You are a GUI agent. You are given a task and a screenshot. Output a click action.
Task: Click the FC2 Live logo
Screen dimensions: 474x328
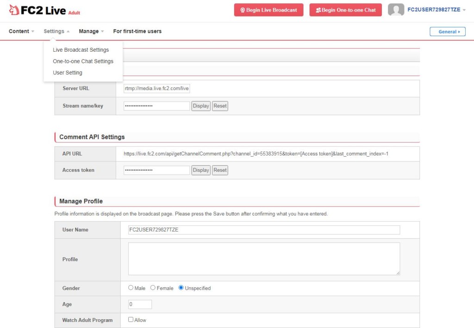tap(44, 10)
